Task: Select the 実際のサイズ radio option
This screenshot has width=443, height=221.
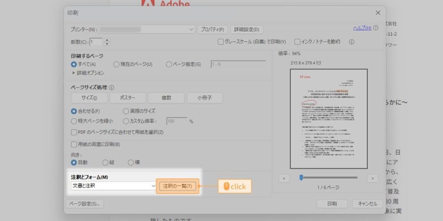Action: pyautogui.click(x=126, y=111)
